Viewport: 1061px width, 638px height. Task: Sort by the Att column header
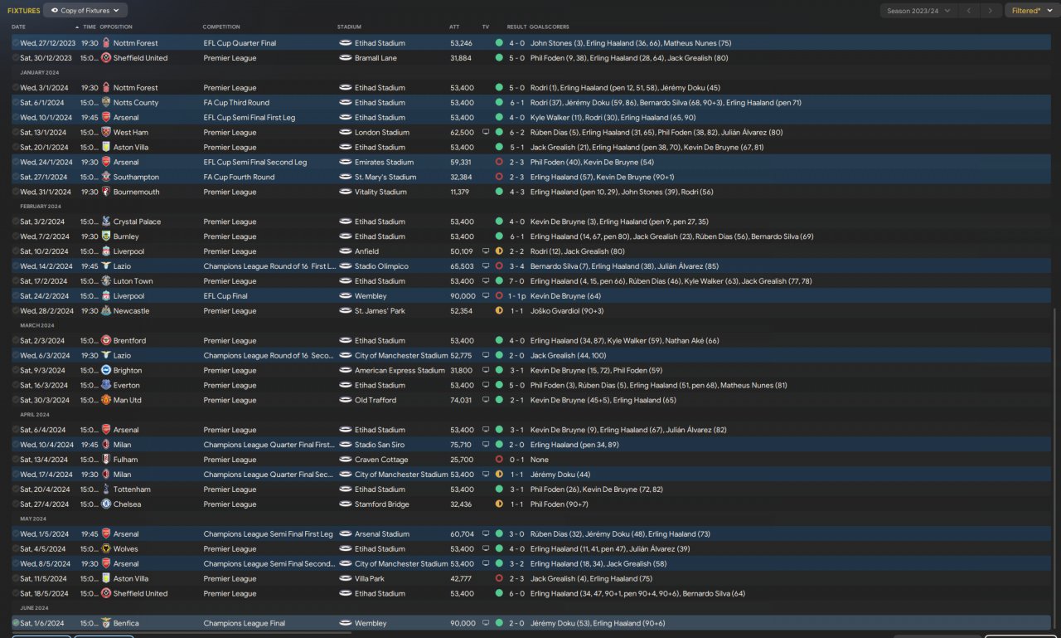454,27
